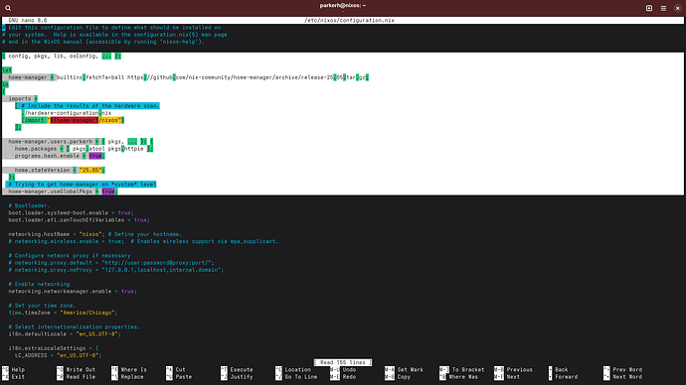Image resolution: width=686 pixels, height=385 pixels.
Task: Click the 'networking.proxy.noProxy' comment line
Action: pos(116,270)
